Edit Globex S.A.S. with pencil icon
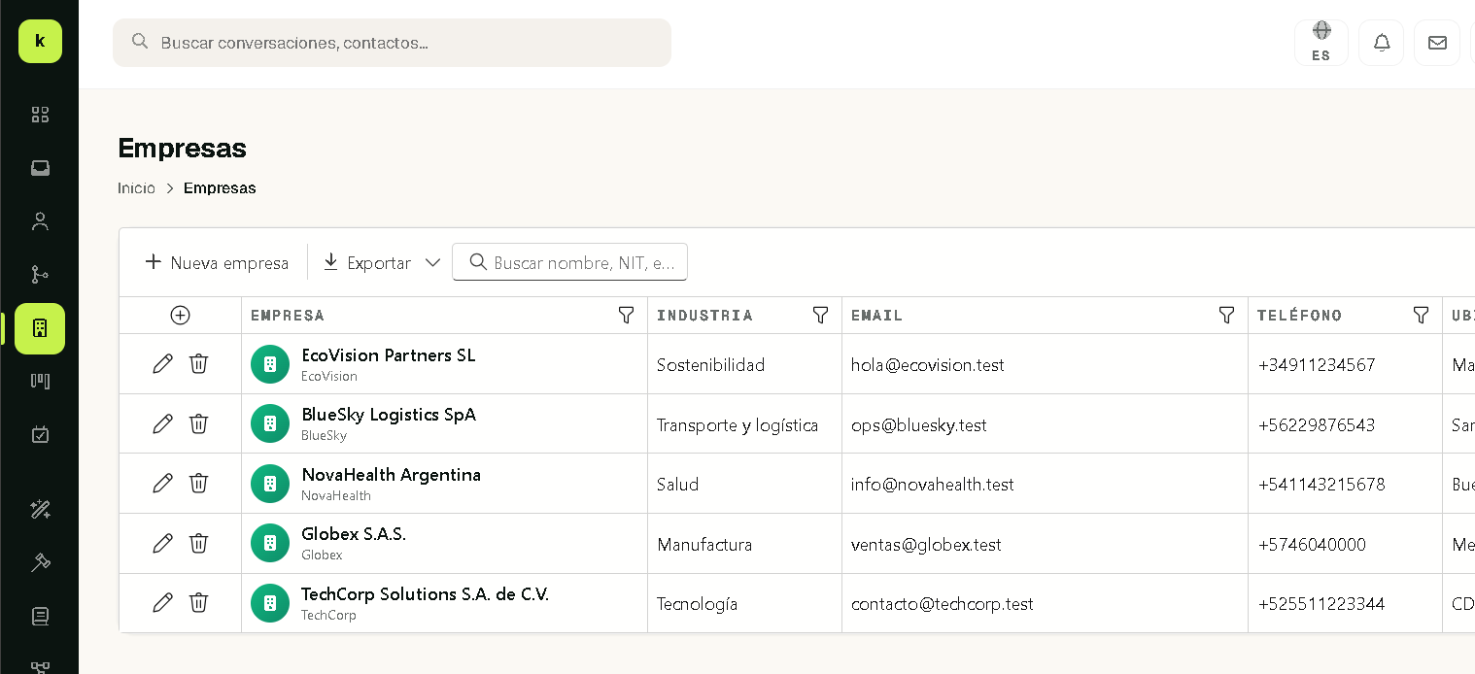The height and width of the screenshot is (674, 1475). (162, 543)
